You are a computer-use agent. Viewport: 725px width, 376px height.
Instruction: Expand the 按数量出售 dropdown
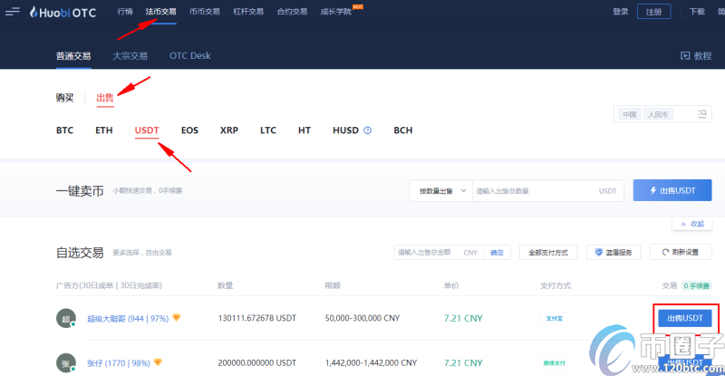point(440,191)
